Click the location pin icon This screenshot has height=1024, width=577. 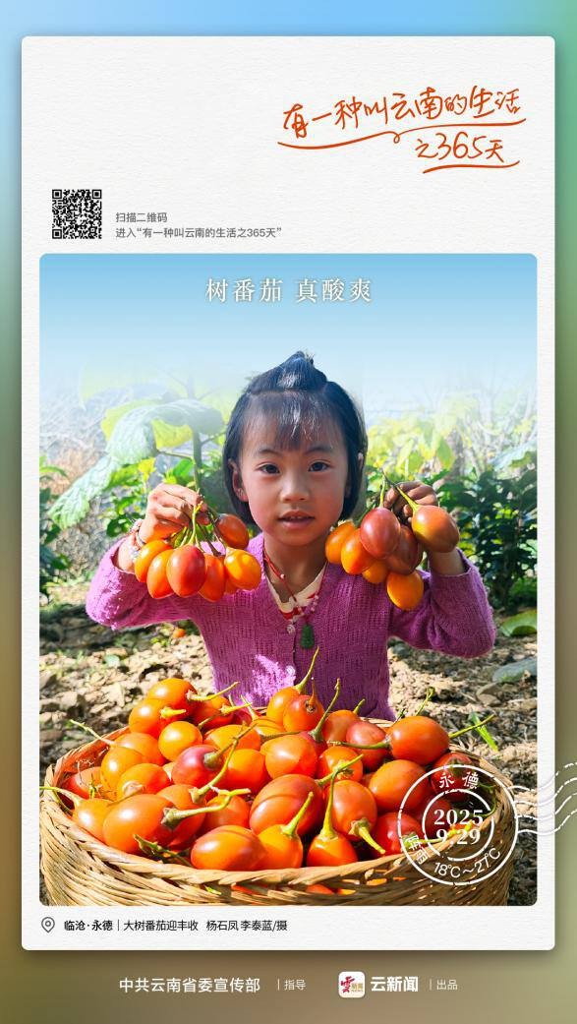pos(47,925)
